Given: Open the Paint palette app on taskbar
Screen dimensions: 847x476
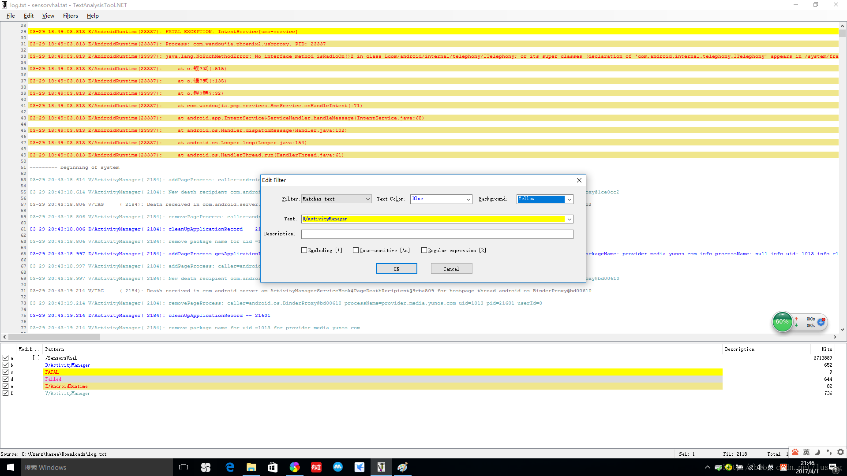Looking at the screenshot, I should click(x=402, y=467).
